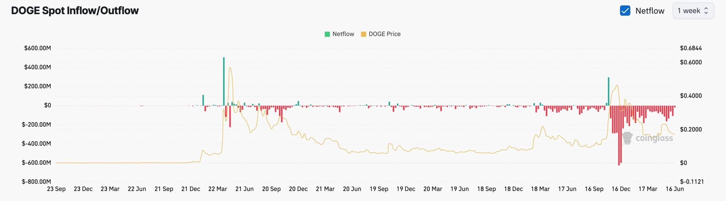Click the 16 Sep date label
The image size is (726, 201).
[594, 189]
